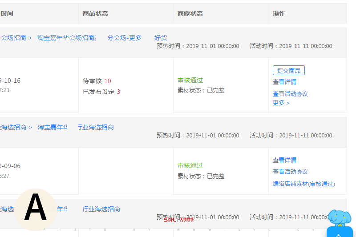Click 审核通过 status in 10-16 row
The height and width of the screenshot is (237, 356).
[190, 80]
